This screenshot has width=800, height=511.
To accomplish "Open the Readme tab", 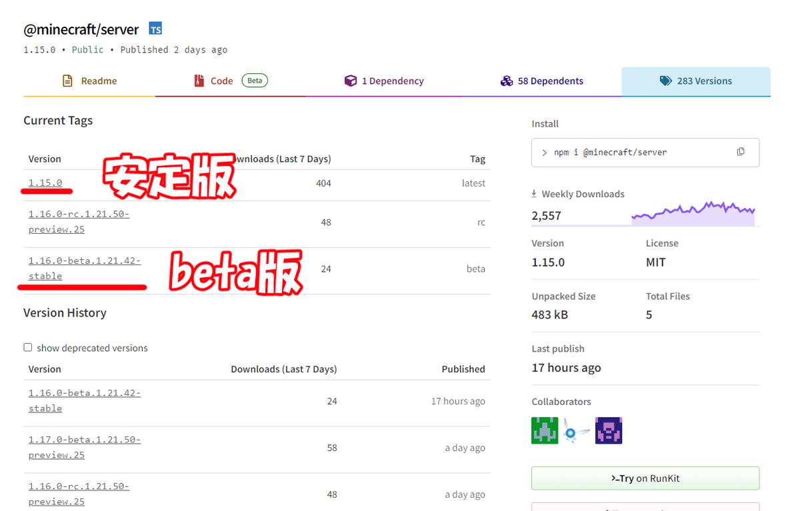I will (89, 81).
